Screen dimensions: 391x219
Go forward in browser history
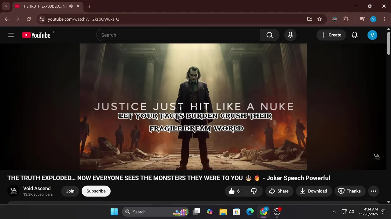[x=18, y=19]
